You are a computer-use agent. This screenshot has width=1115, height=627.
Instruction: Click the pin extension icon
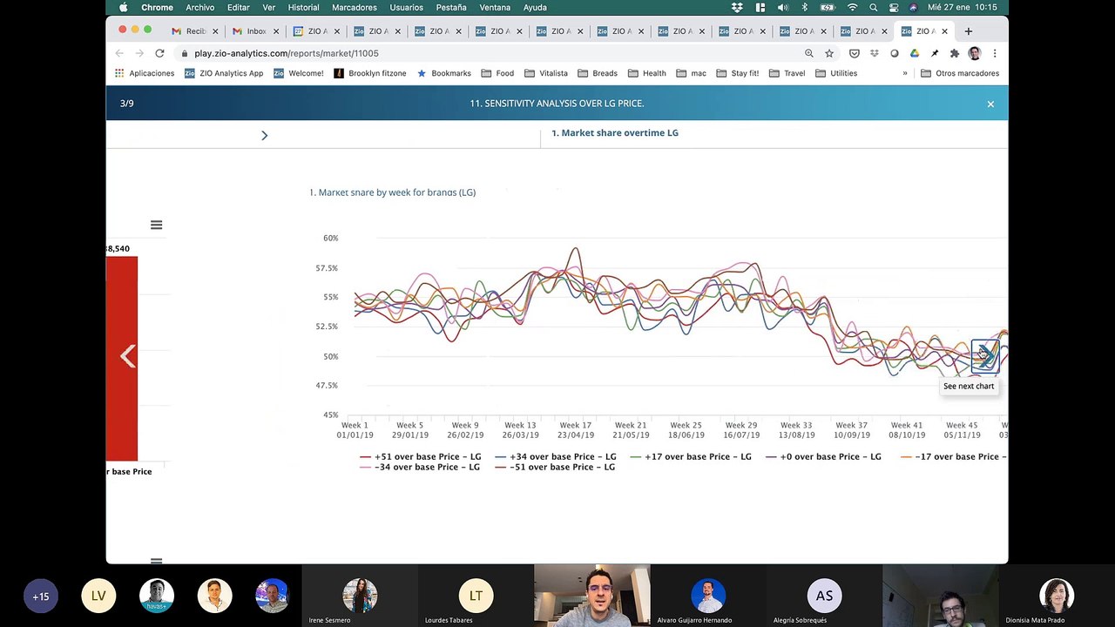[x=935, y=53]
